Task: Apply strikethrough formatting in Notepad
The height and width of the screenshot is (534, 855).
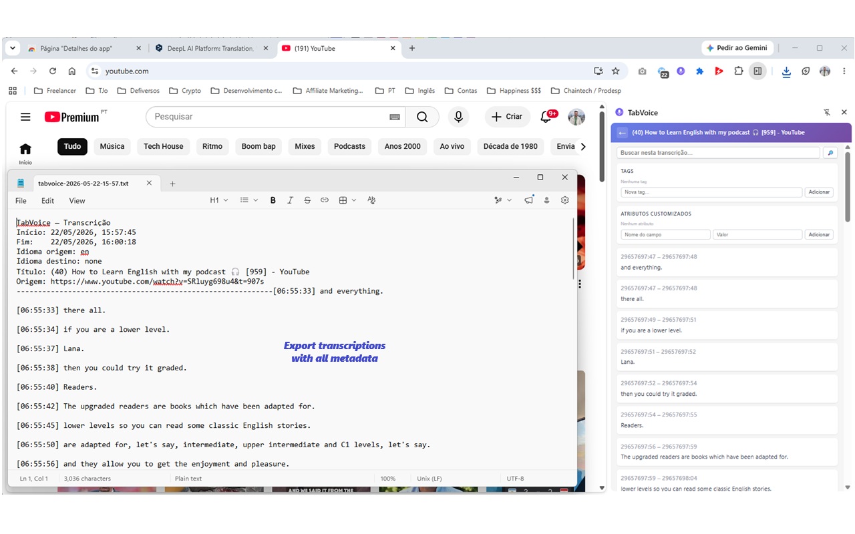Action: point(307,200)
